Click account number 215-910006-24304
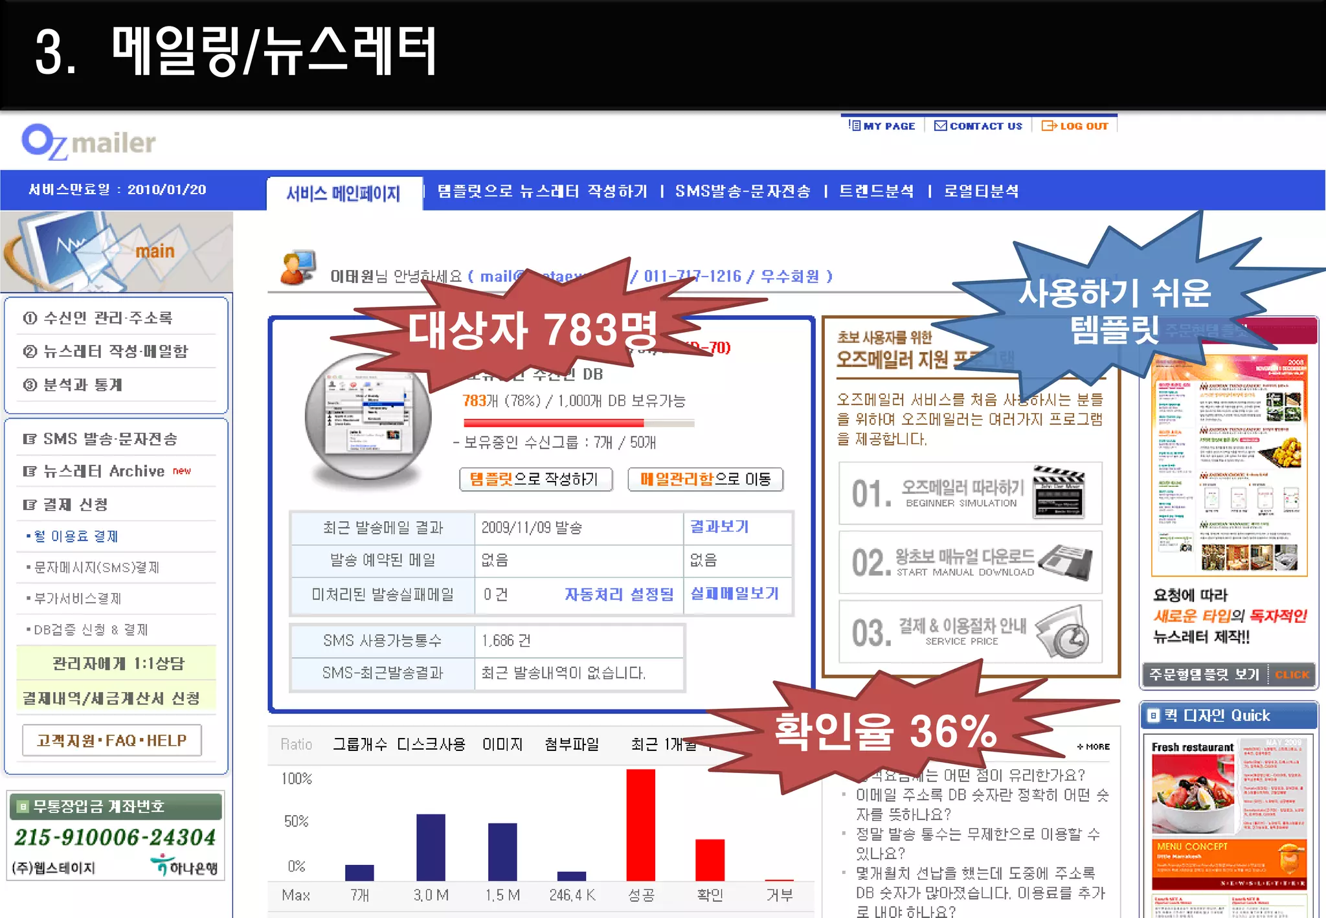This screenshot has width=1326, height=918. coord(115,837)
